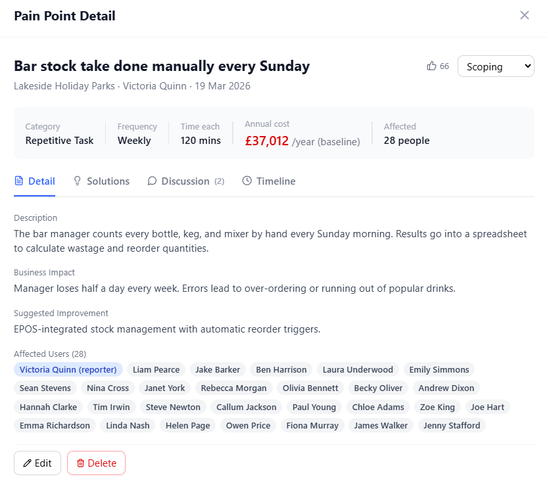This screenshot has height=485, width=547.
Task: Open the Scoping status dropdown
Action: (496, 66)
